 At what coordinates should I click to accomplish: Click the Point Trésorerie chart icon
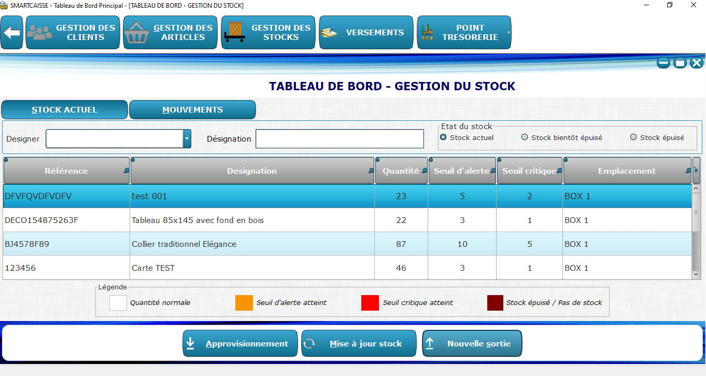coord(428,33)
